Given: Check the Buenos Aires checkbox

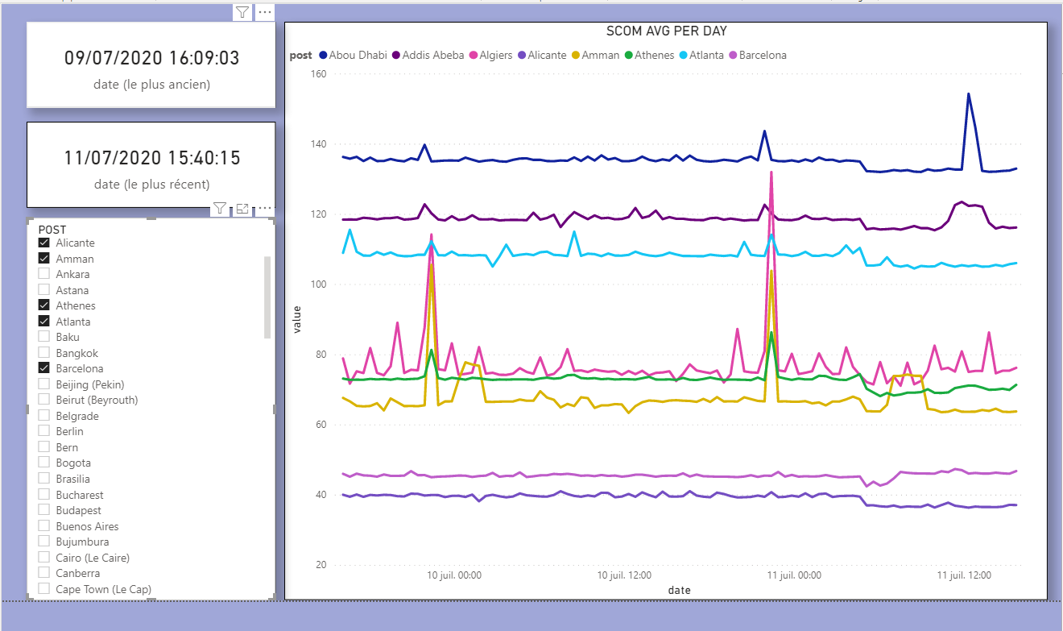Looking at the screenshot, I should pyautogui.click(x=44, y=526).
